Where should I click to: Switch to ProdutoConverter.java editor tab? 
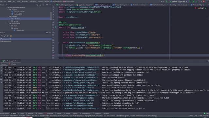point(138,5)
